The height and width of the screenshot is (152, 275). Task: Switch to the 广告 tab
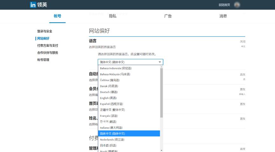tap(168, 16)
